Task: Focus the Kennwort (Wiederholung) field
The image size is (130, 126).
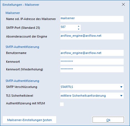Action: click(92, 69)
